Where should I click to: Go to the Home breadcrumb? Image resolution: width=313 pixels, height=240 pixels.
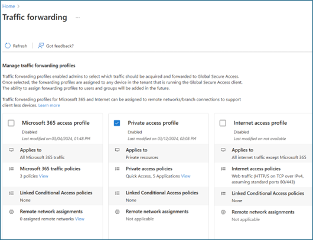9,6
